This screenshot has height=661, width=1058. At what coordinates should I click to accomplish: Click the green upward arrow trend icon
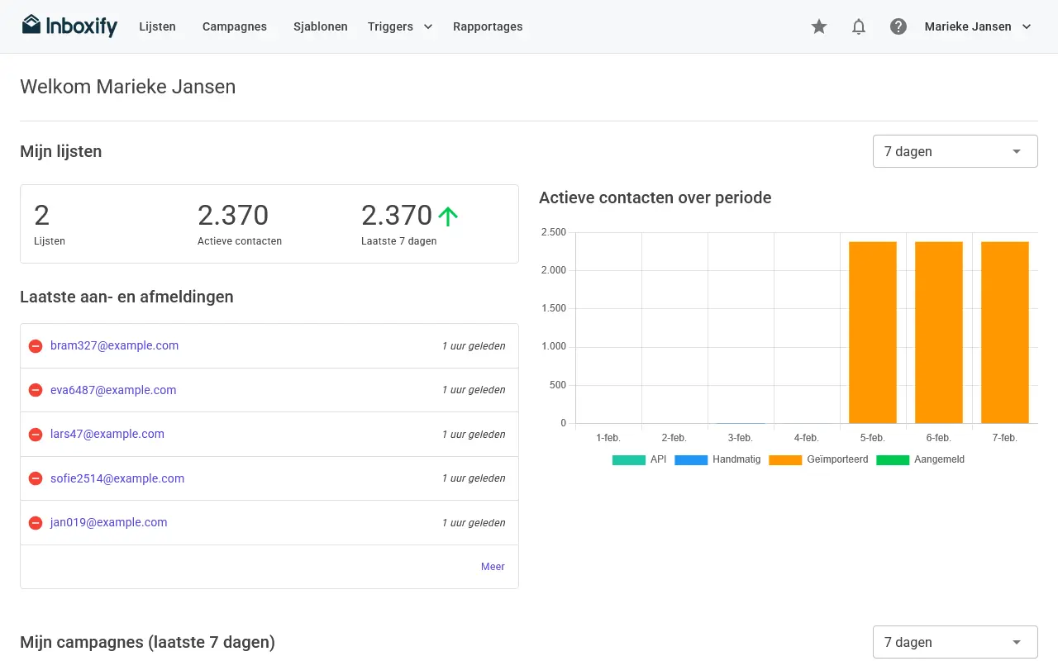tap(448, 216)
